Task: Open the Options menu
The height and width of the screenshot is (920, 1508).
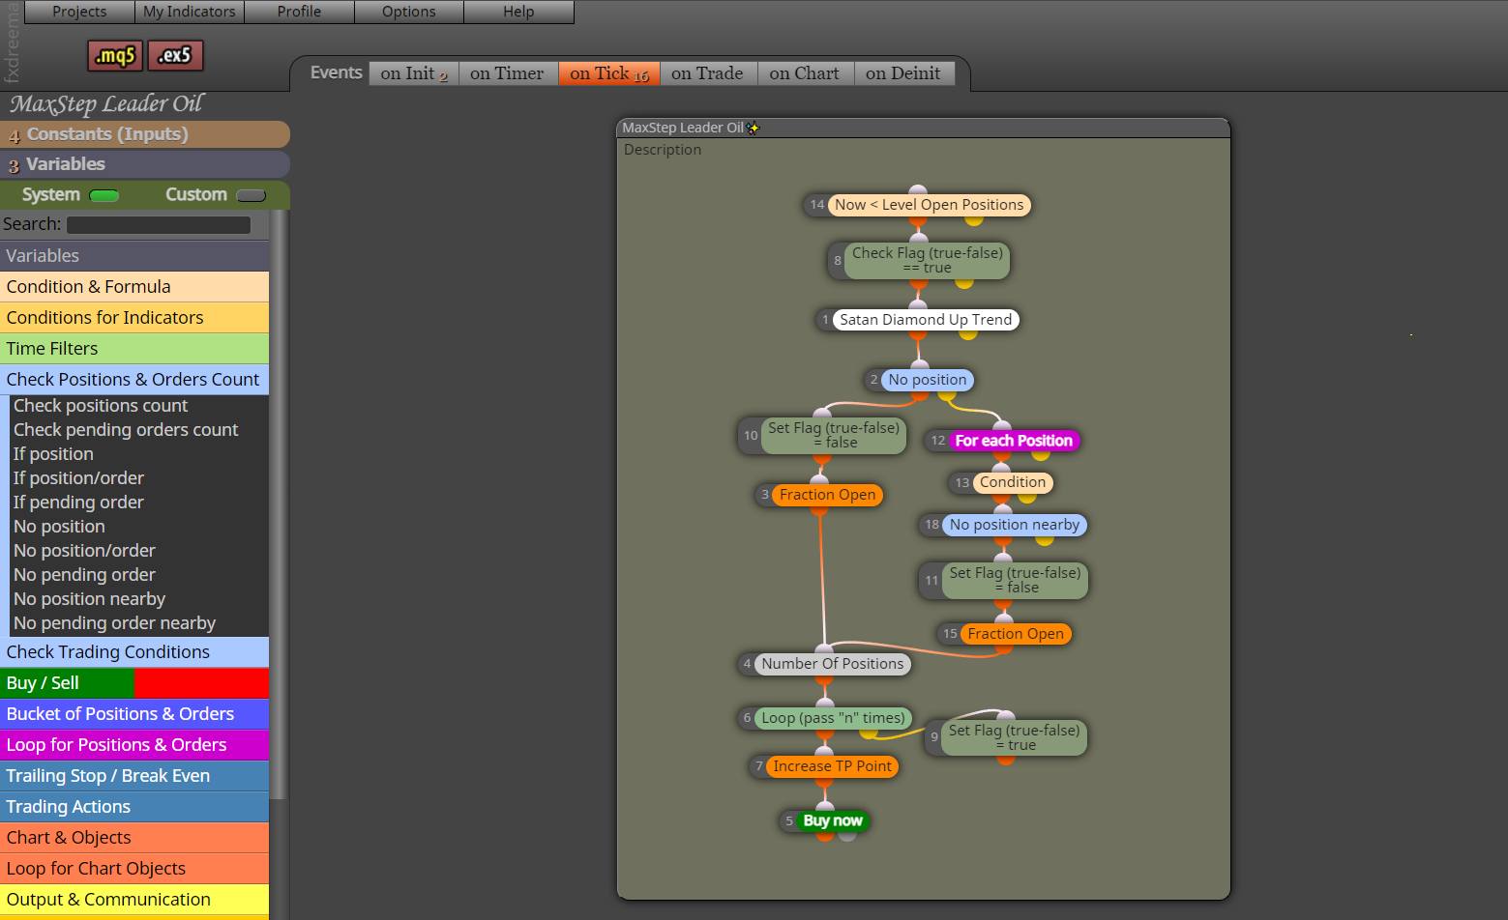Action: (x=409, y=12)
